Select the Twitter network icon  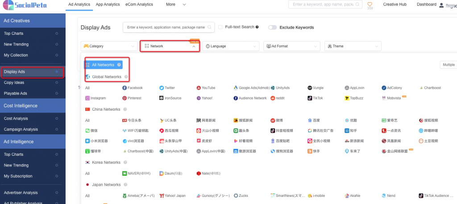click(x=162, y=88)
